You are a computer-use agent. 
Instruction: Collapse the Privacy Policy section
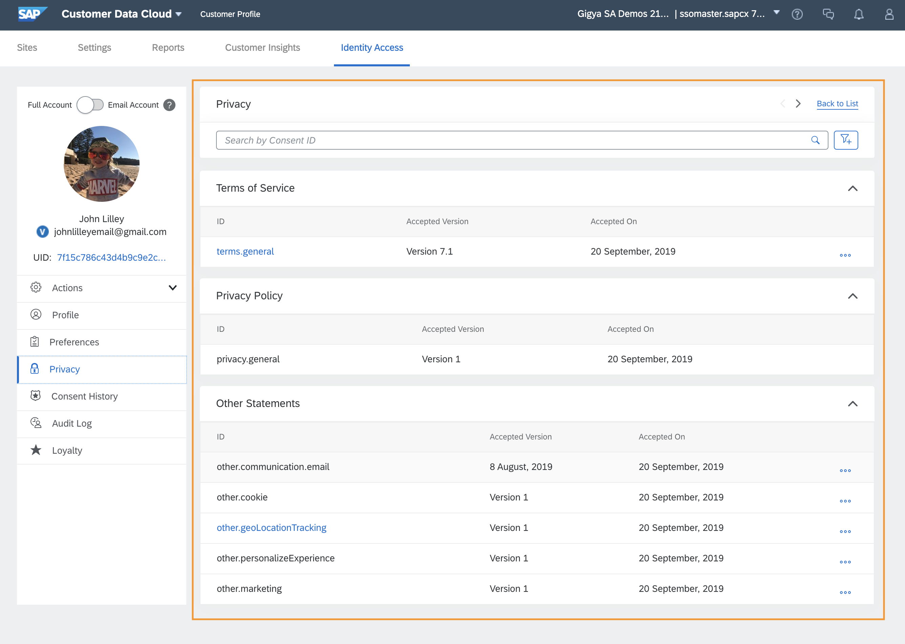852,296
